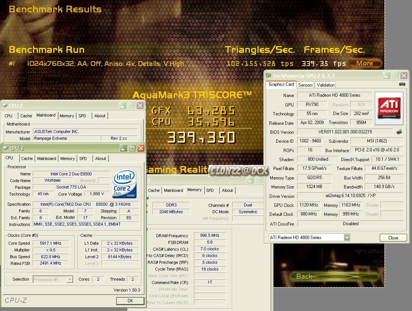Click the Command Rate 1T value

tap(210, 283)
